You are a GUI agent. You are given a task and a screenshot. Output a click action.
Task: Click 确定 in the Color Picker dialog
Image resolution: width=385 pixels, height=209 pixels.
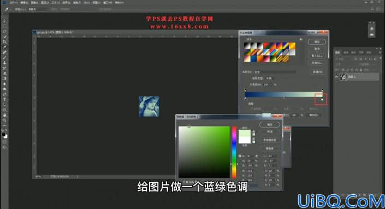tap(270, 124)
